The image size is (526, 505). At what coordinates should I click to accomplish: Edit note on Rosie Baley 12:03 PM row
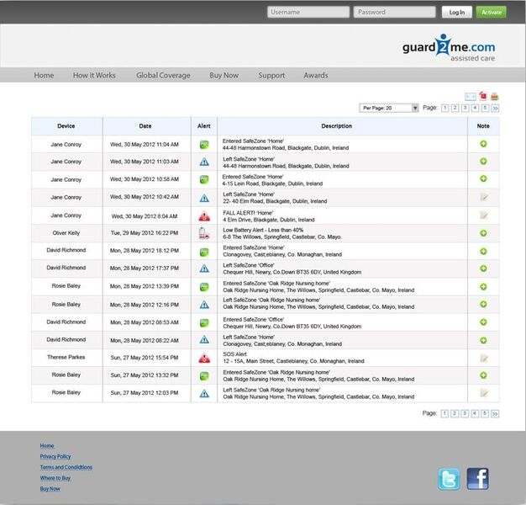pyautogui.click(x=483, y=393)
